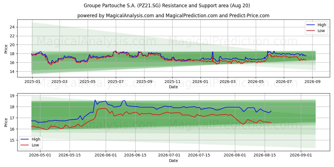This screenshot has height=167, width=334.
Task: Click the '2025-05' tick label
Action: (x=88, y=82)
